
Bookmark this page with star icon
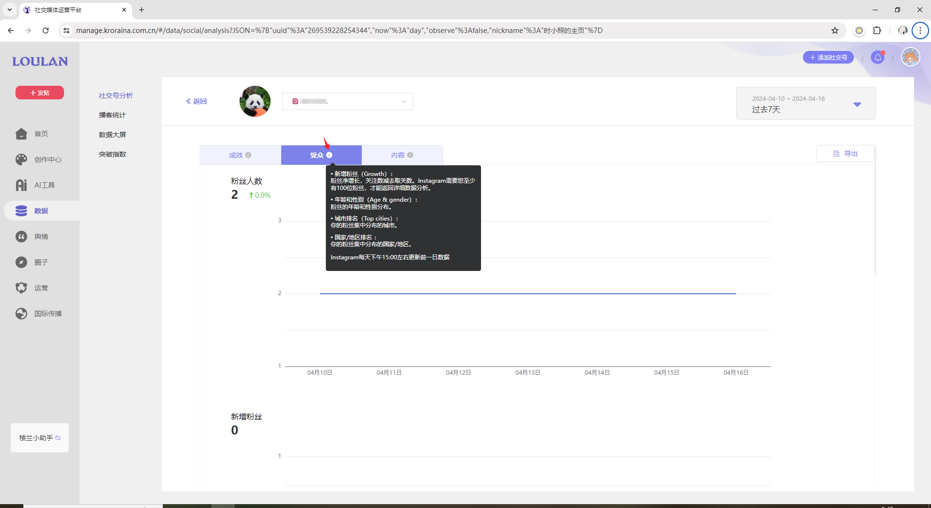(835, 31)
